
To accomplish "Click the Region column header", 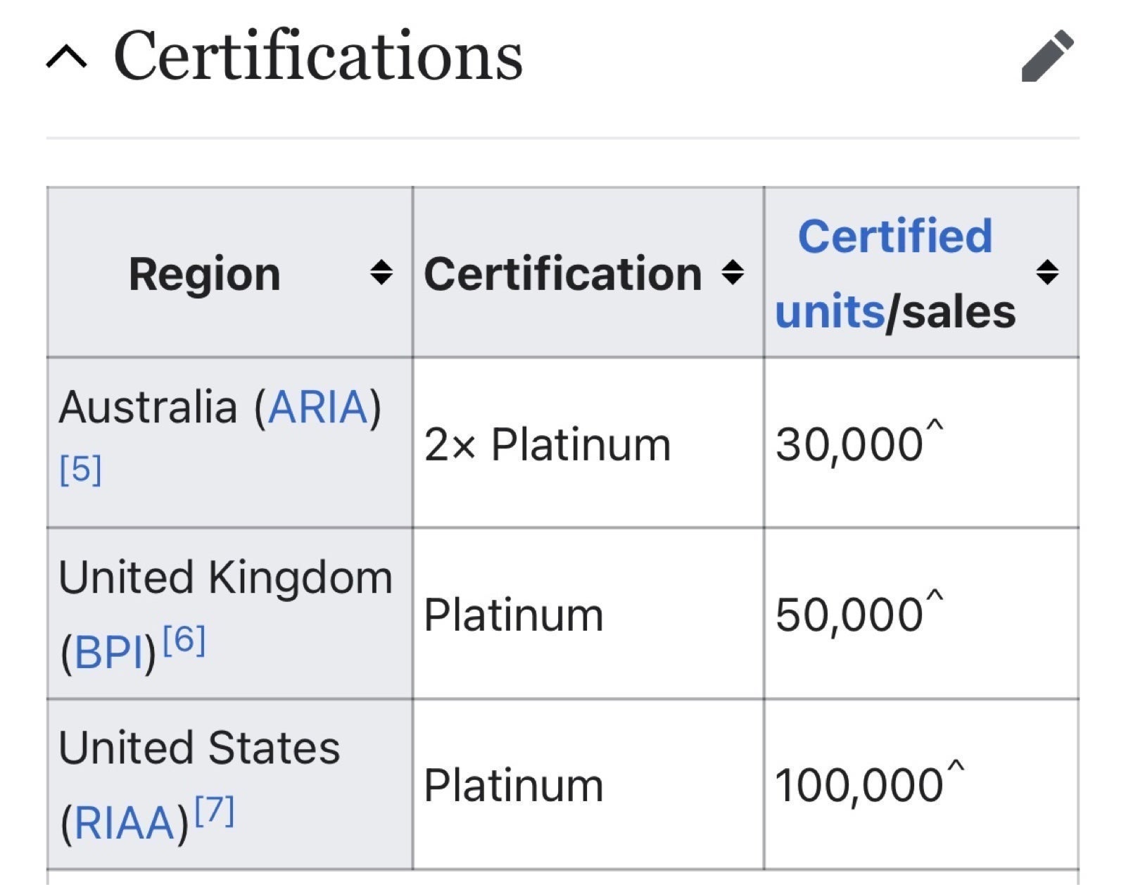I will click(229, 272).
